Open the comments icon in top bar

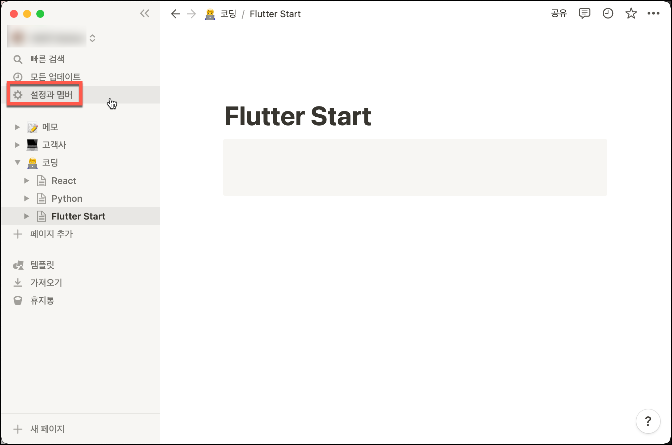(x=585, y=14)
